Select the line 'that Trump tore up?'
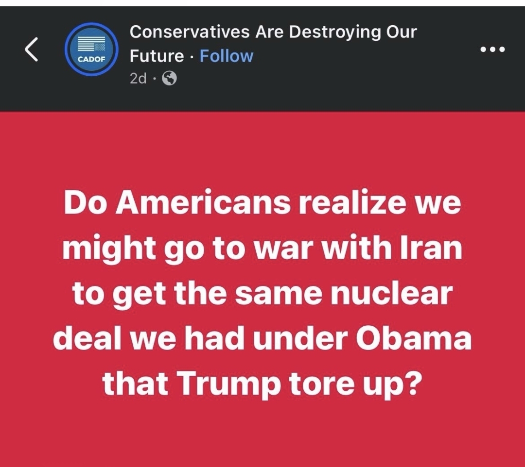The height and width of the screenshot is (467, 525). click(261, 384)
